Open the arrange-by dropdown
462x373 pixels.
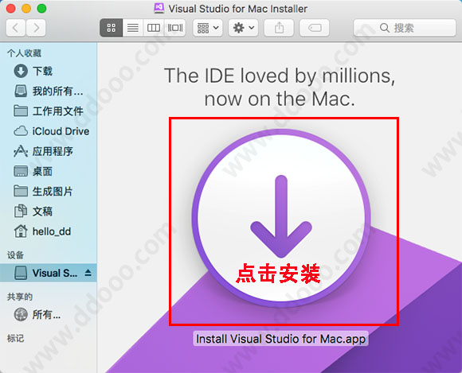[x=208, y=28]
